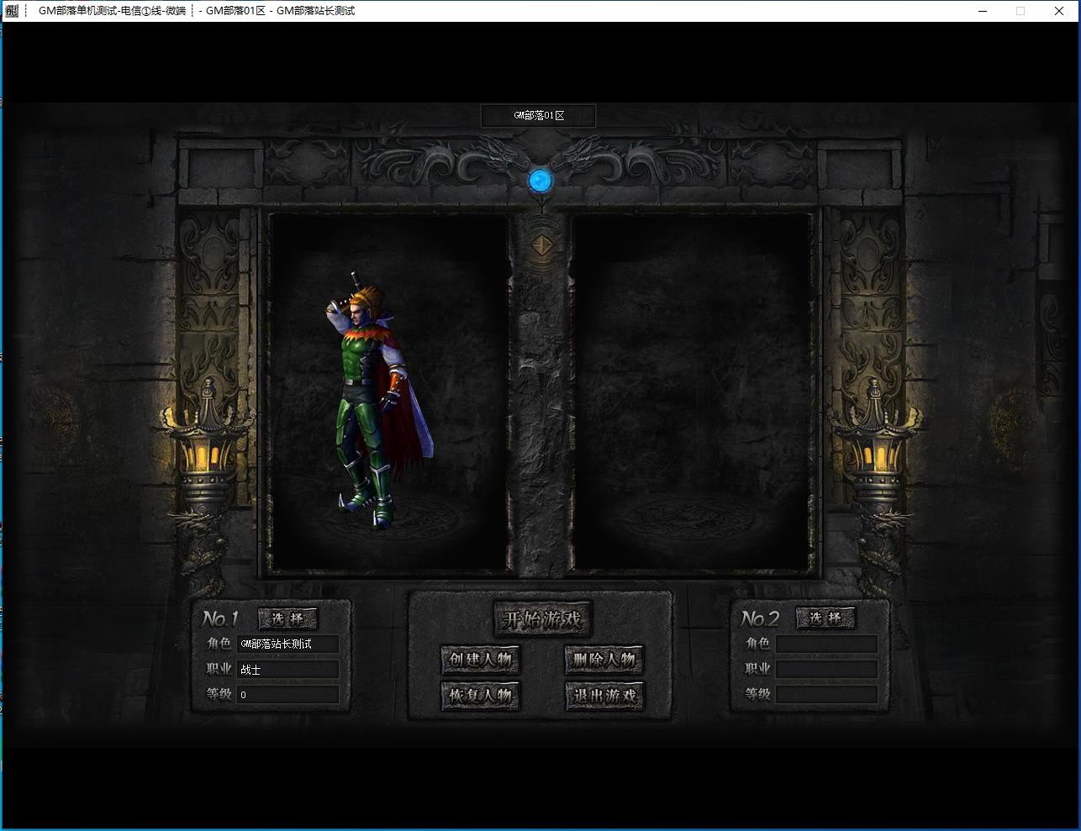Viewport: 1081px width, 831px height.
Task: Maximize the game window
Action: tap(1020, 11)
